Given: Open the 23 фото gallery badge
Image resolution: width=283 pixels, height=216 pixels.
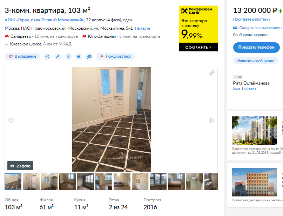Looking at the screenshot, I should point(20,166).
